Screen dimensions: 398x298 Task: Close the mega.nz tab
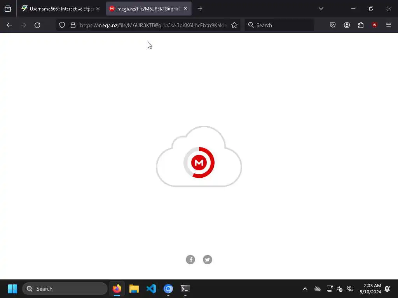[185, 9]
